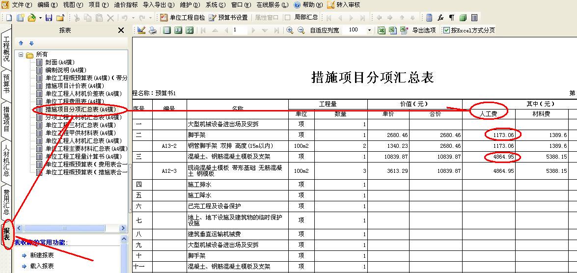Open the Redo history dropdown arrow
The image size is (577, 273).
[150, 18]
